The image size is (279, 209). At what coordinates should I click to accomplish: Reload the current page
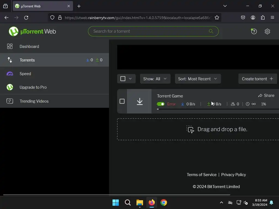26,18
